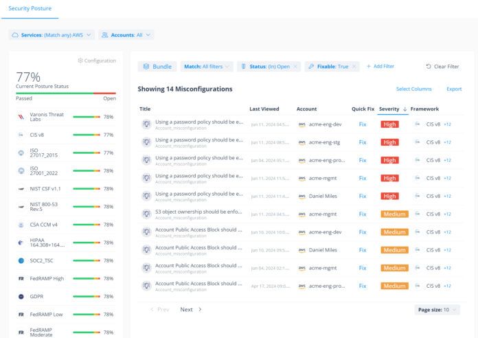Click Fix for S3 object ownership row
478x338 pixels.
tap(363, 214)
